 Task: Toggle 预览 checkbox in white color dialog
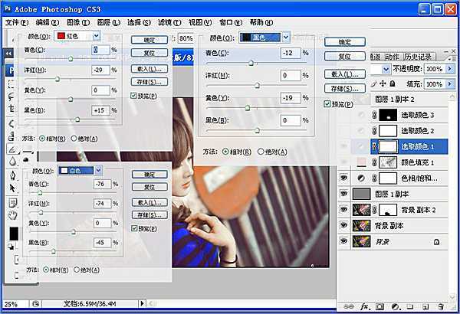(x=134, y=228)
